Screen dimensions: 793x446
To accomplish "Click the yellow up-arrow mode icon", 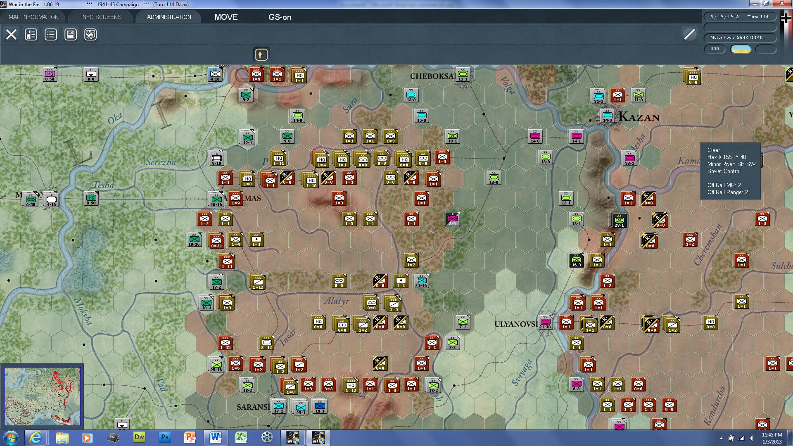I will tap(261, 55).
